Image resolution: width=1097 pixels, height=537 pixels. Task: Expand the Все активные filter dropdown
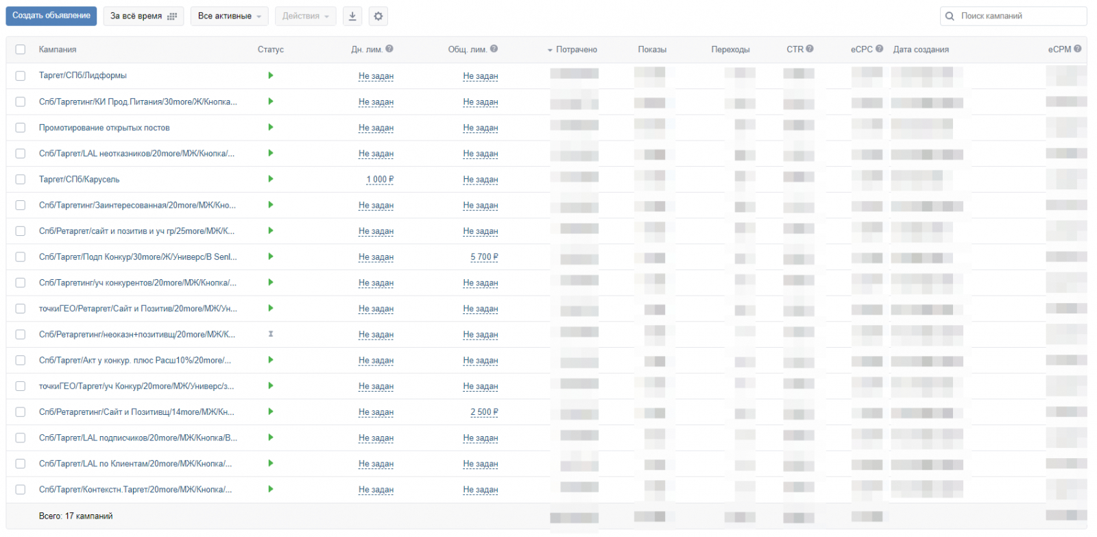pos(230,16)
